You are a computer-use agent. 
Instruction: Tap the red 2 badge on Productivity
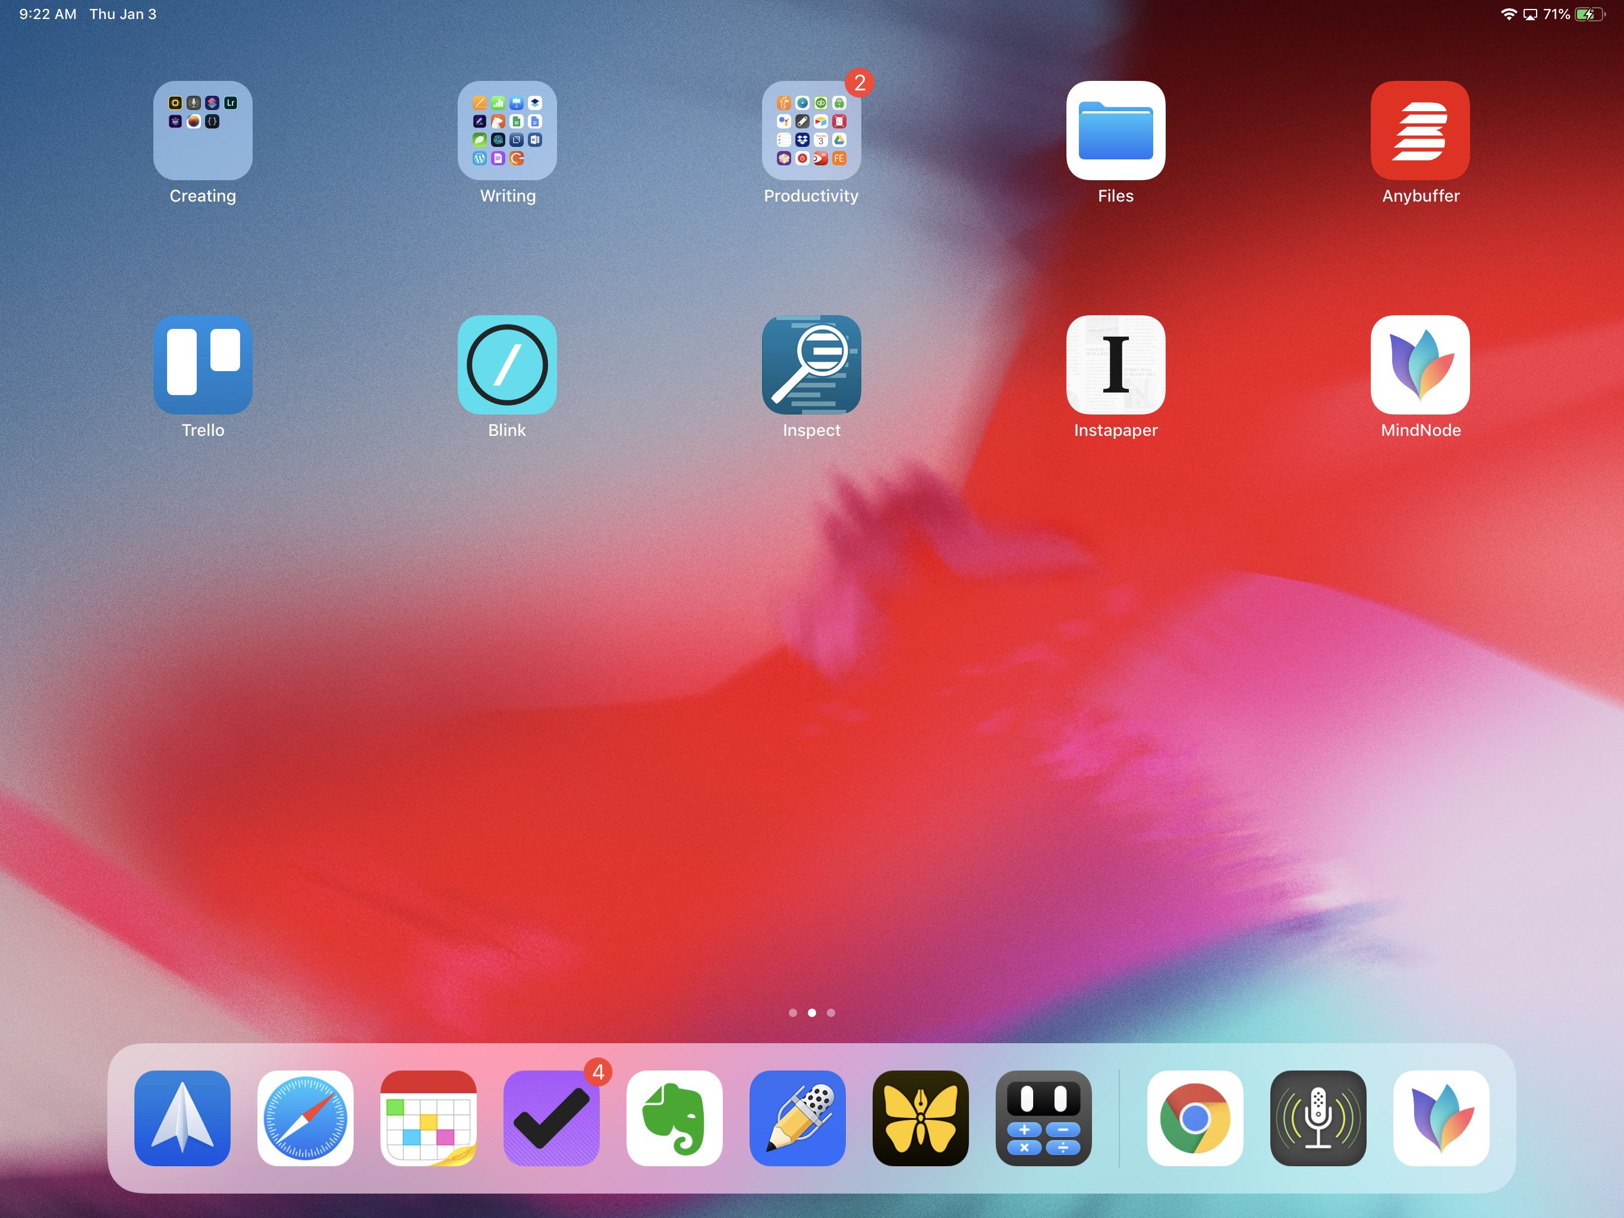[860, 82]
